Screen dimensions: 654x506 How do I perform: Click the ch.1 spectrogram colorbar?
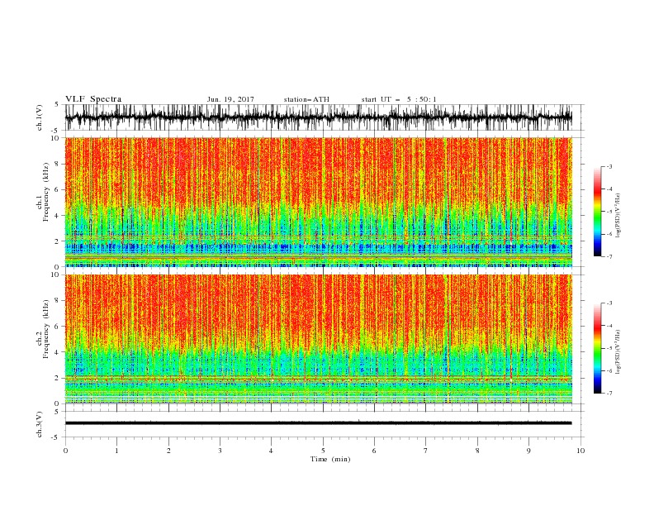click(x=597, y=212)
